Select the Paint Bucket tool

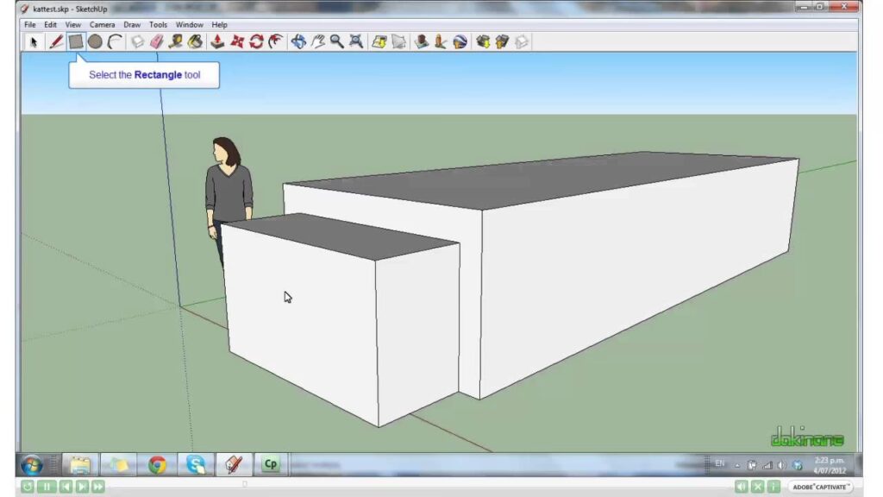pos(196,41)
